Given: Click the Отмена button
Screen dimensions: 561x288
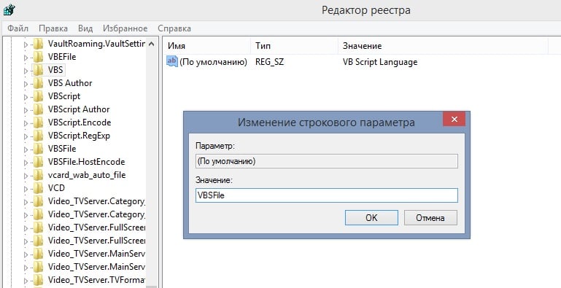Looking at the screenshot, I should pos(430,217).
